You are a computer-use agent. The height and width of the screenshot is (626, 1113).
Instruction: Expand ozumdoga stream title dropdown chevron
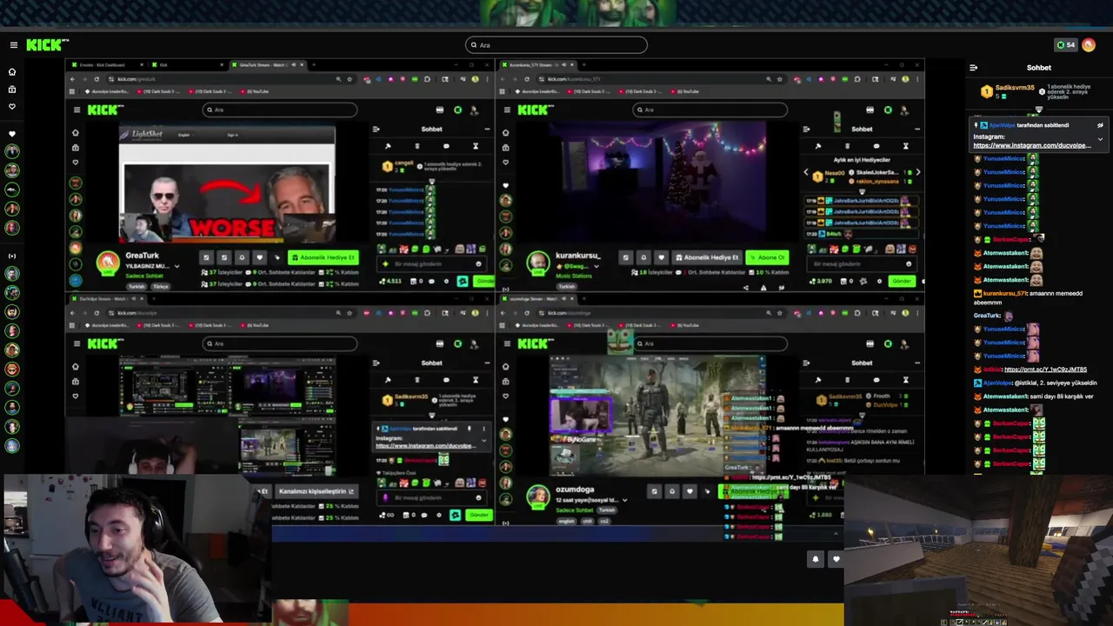(624, 500)
